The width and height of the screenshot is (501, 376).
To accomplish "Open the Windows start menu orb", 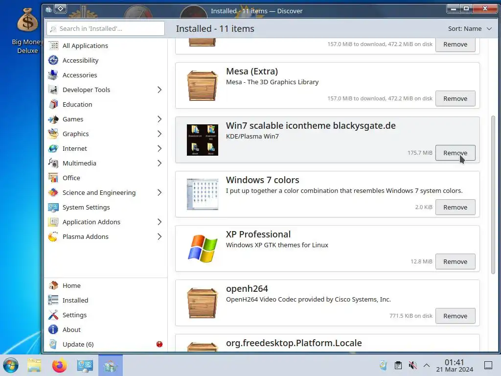I will pyautogui.click(x=11, y=365).
